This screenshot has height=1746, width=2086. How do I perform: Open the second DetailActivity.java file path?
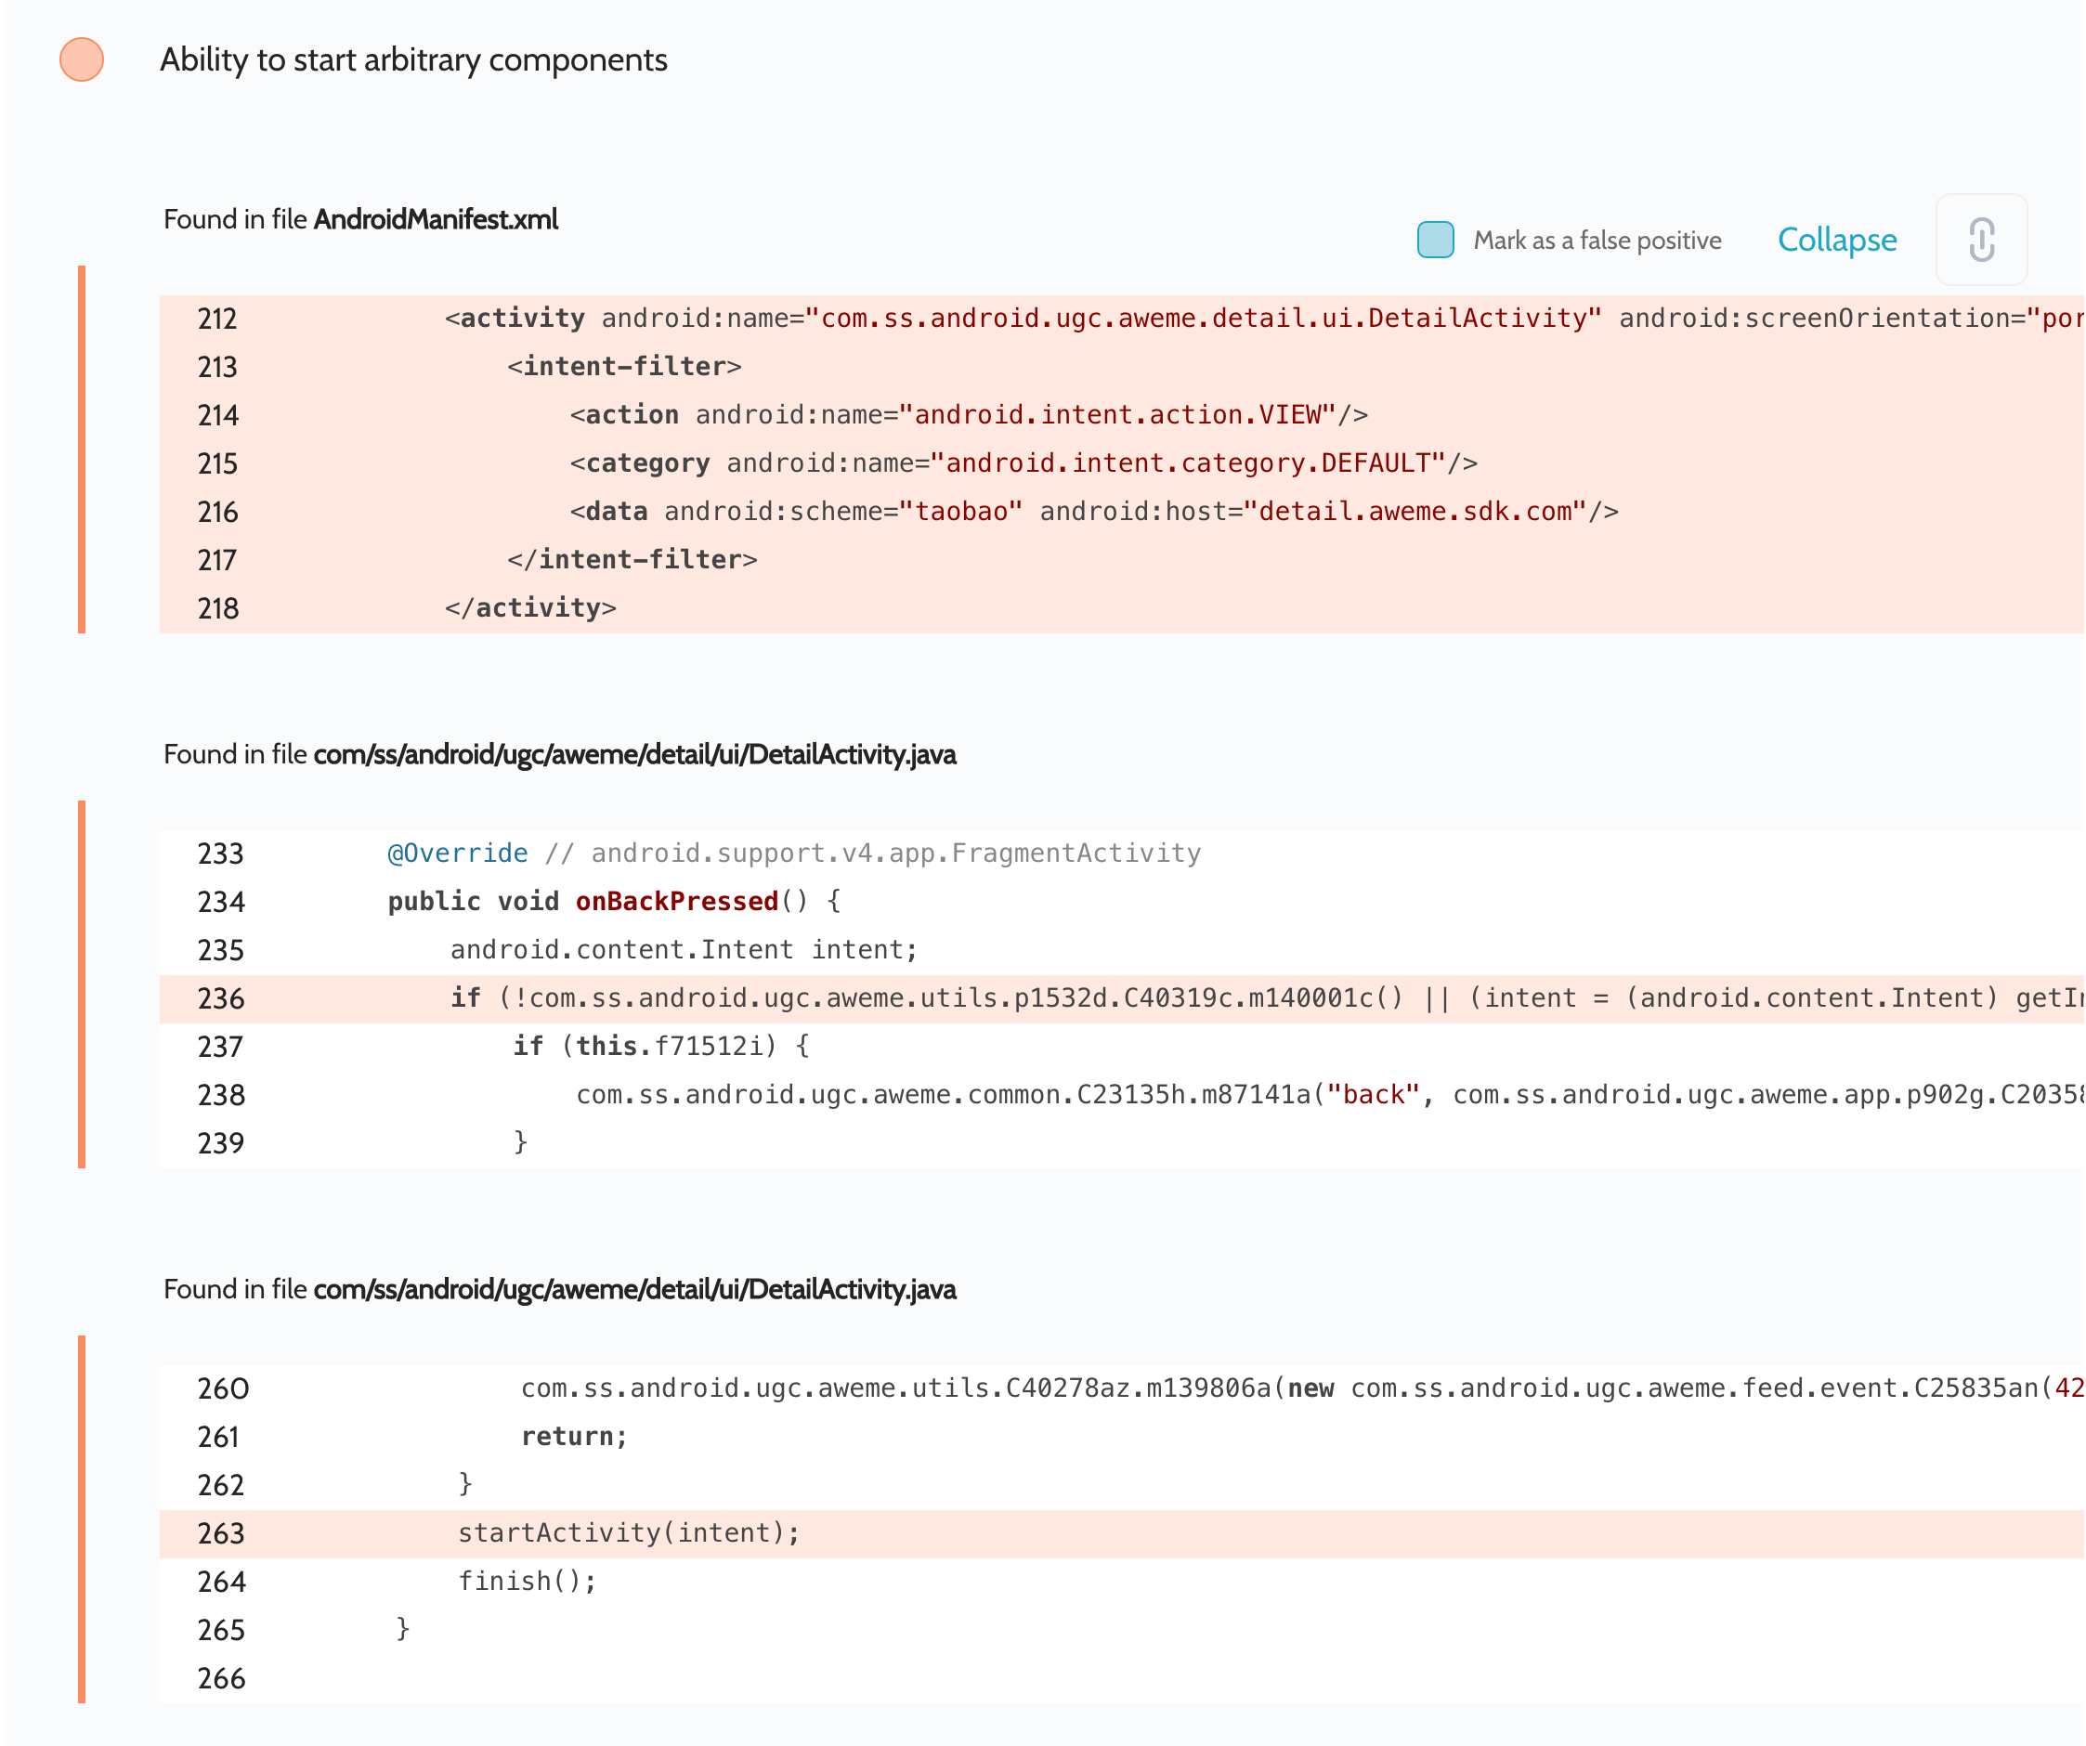(x=633, y=1289)
